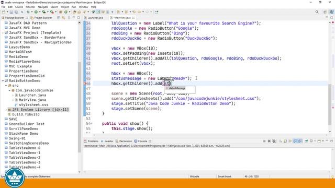Switch to the Project Explorer tab
This screenshot has width=335, height=188.
[x=41, y=18]
